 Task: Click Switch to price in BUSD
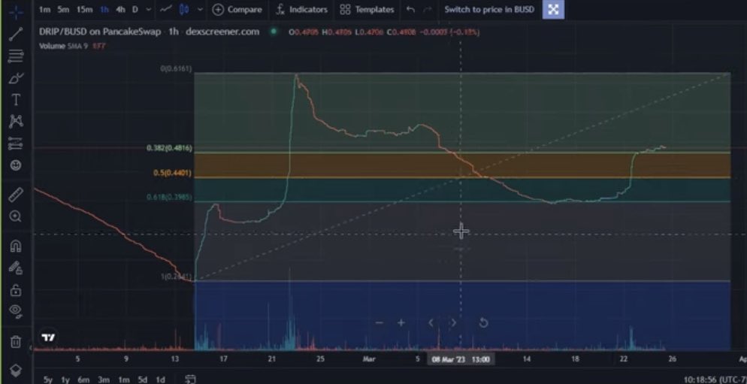(x=489, y=10)
